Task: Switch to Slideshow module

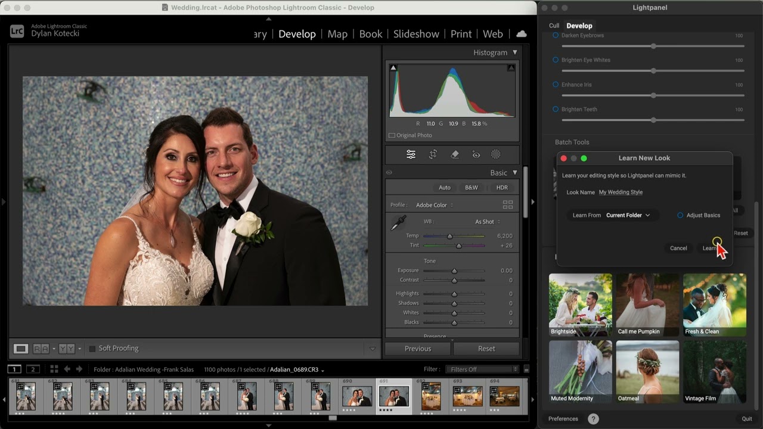Action: click(416, 34)
